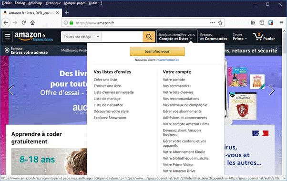Expand Toutes nos catégories dropdown
The image size is (287, 181).
click(81, 37)
